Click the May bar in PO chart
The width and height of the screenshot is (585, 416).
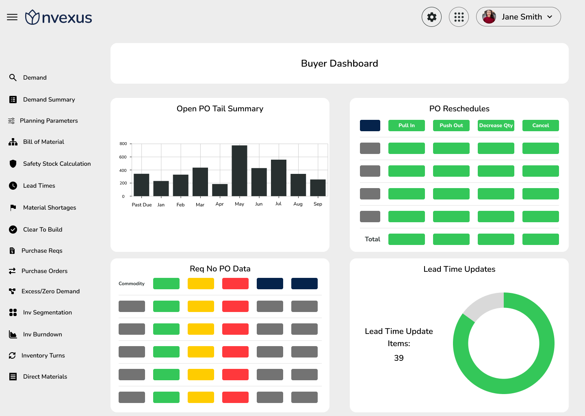tap(239, 171)
